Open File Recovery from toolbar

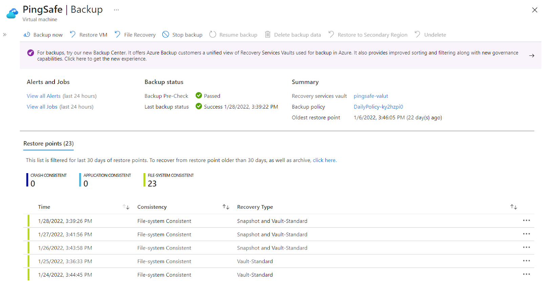pyautogui.click(x=135, y=34)
